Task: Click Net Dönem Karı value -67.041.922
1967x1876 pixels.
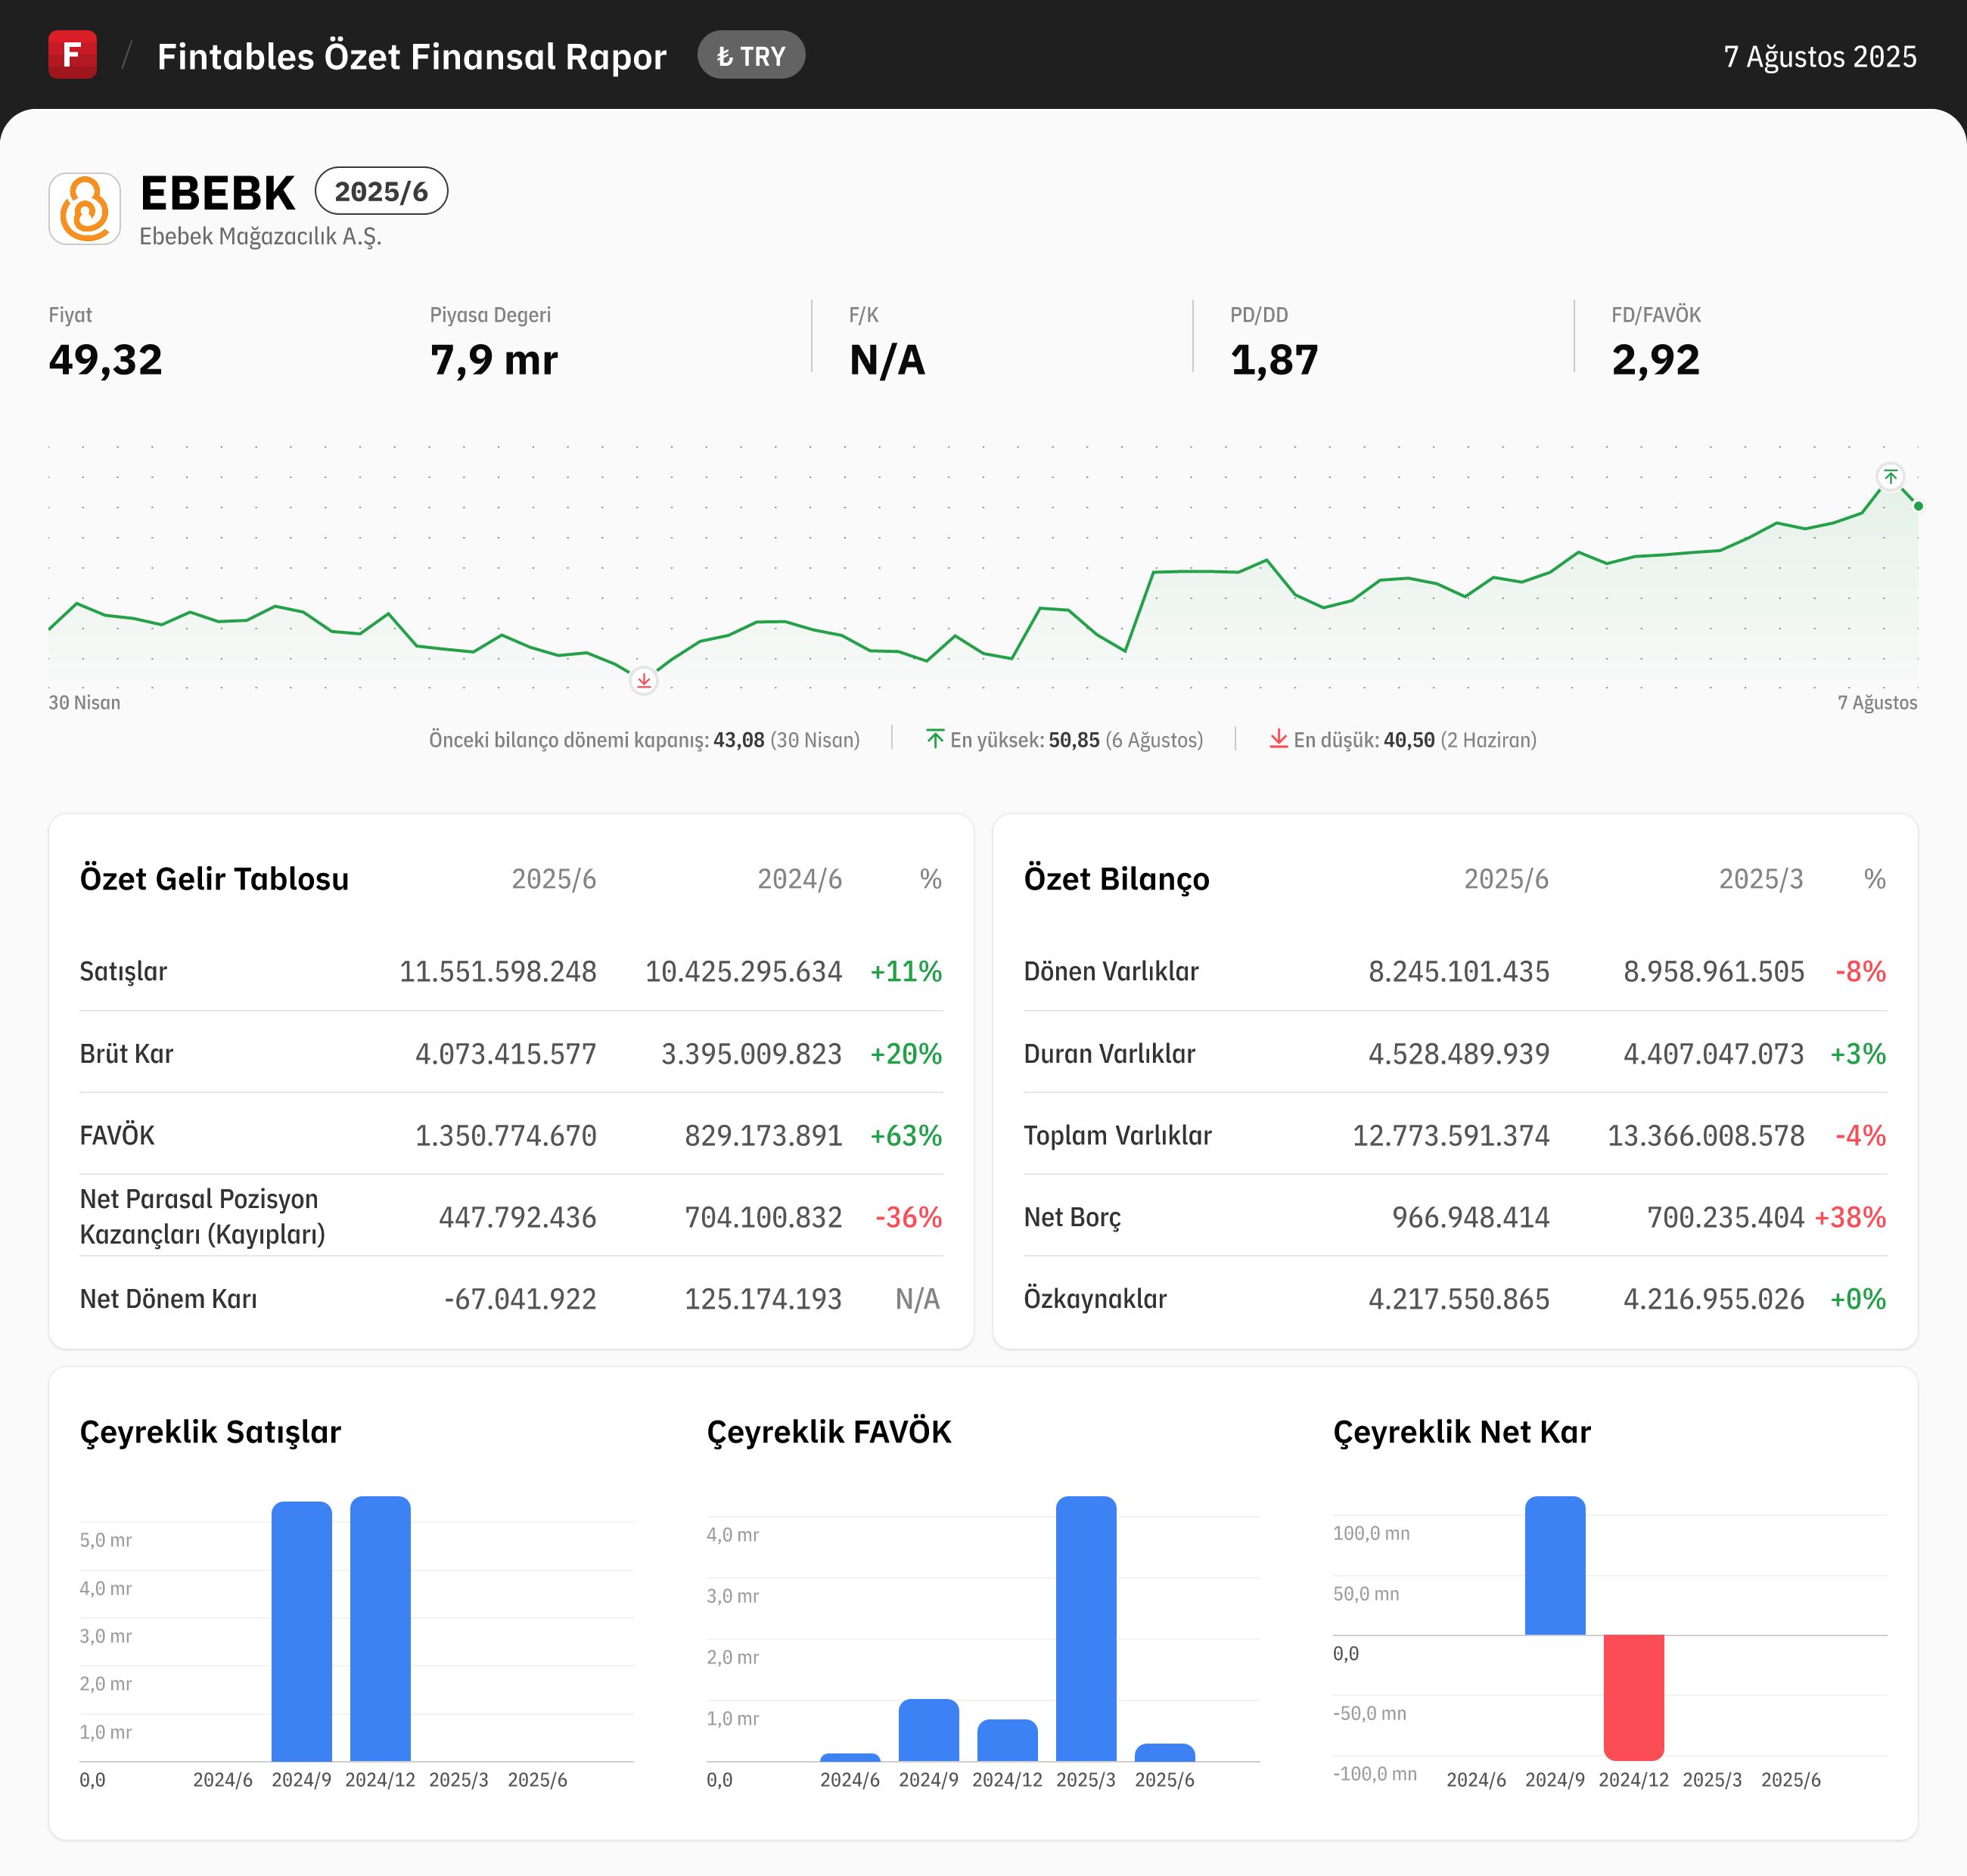Action: pyautogui.click(x=520, y=1299)
